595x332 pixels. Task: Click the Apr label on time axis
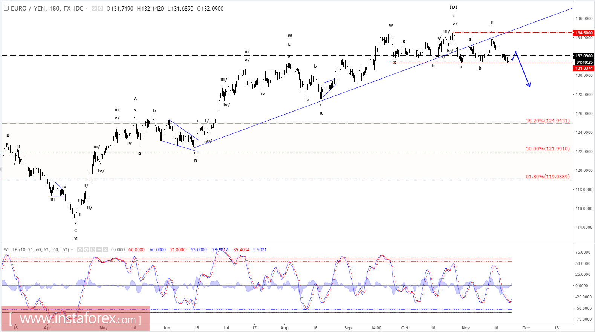[47, 328]
